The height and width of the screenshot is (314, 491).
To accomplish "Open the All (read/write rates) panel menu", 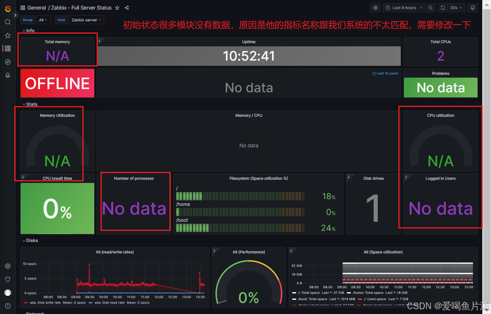I will tap(114, 252).
